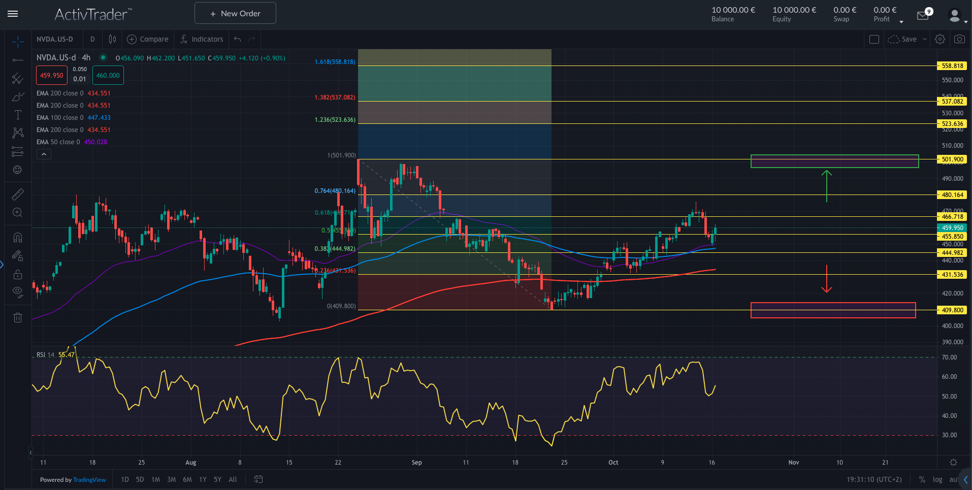Pick the text annotation tool
This screenshot has height=490, width=972.
18,115
